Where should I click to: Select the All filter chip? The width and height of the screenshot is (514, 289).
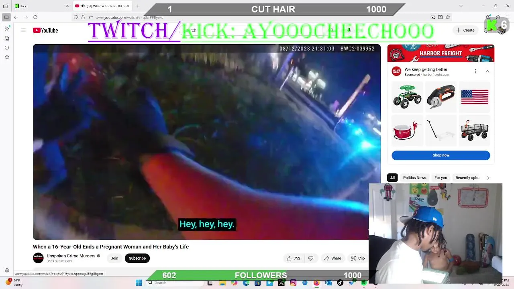click(x=392, y=178)
